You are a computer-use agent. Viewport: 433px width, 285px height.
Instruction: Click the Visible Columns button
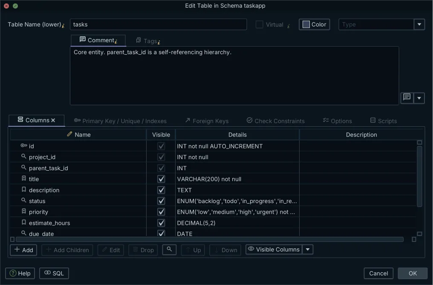tap(274, 250)
